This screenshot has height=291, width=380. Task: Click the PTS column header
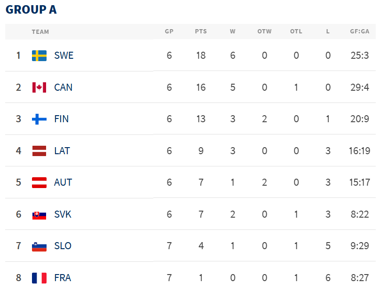(x=201, y=31)
